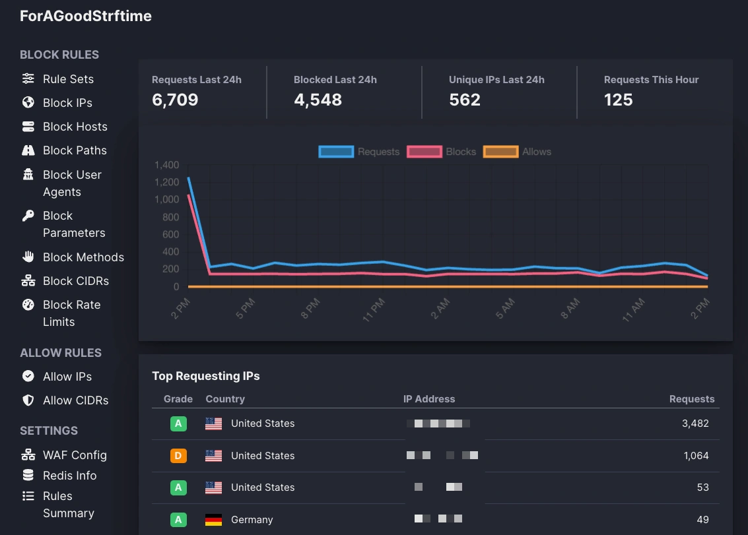Toggle the orange Allows legend swatch

coord(501,152)
